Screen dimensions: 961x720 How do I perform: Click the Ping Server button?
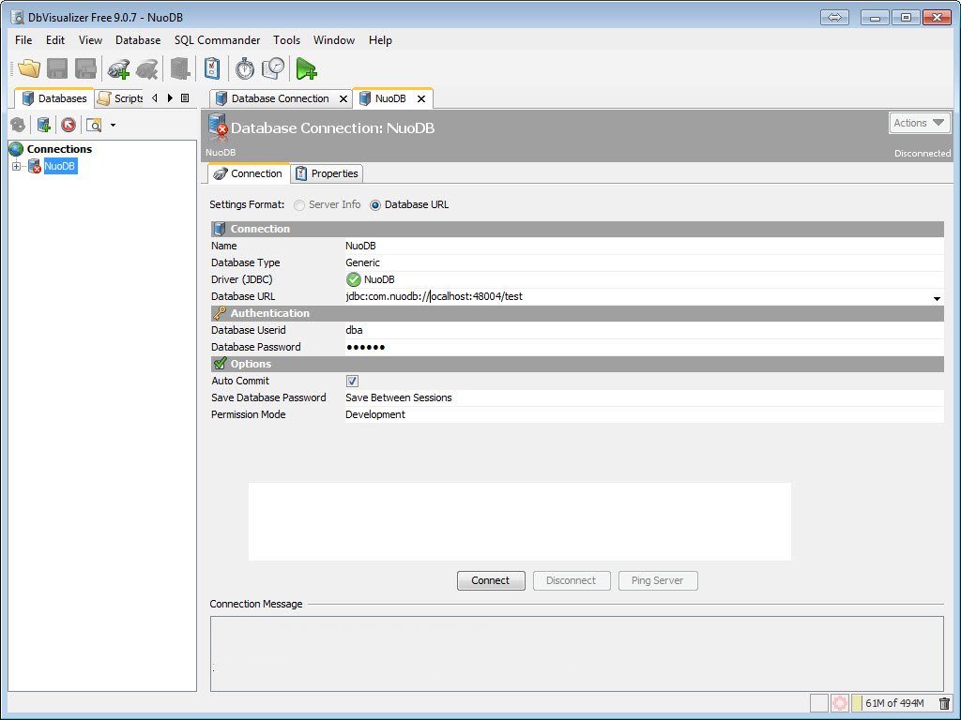[x=658, y=580]
